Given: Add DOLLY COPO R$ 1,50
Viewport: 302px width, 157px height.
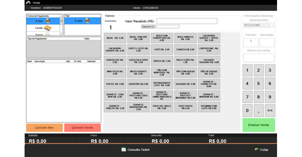Looking at the screenshot, I should pos(185,61).
